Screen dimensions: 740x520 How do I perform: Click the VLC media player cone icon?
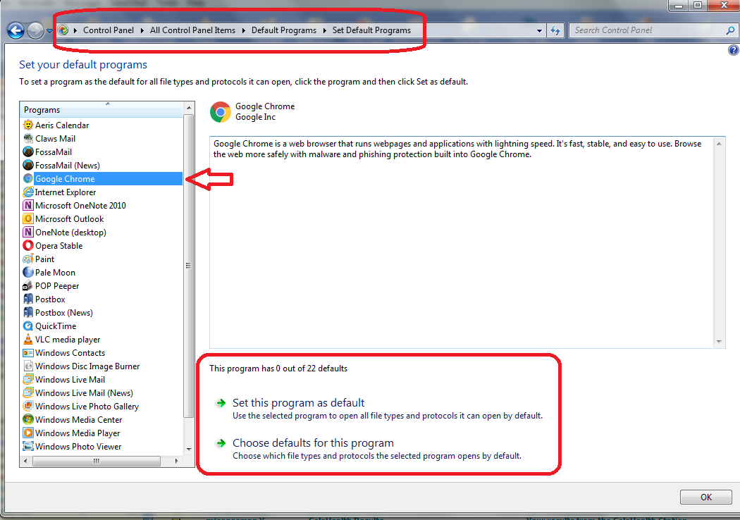coord(28,339)
